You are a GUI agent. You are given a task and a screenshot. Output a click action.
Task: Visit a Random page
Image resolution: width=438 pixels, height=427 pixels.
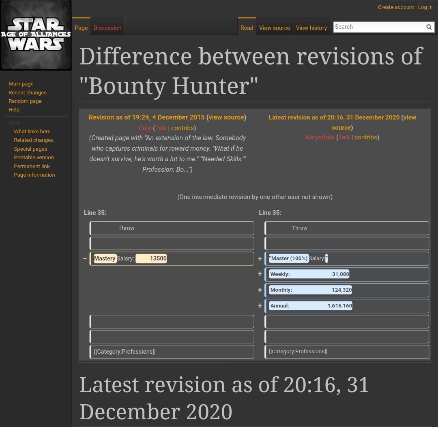[x=25, y=101]
